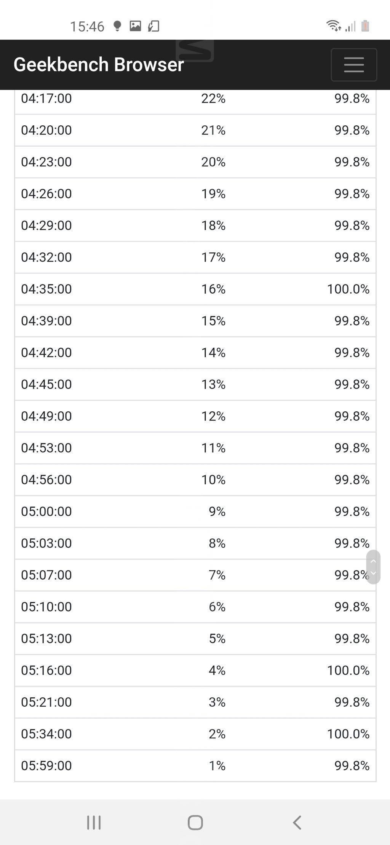Tap the battery status icon
The height and width of the screenshot is (845, 390).
tap(365, 26)
